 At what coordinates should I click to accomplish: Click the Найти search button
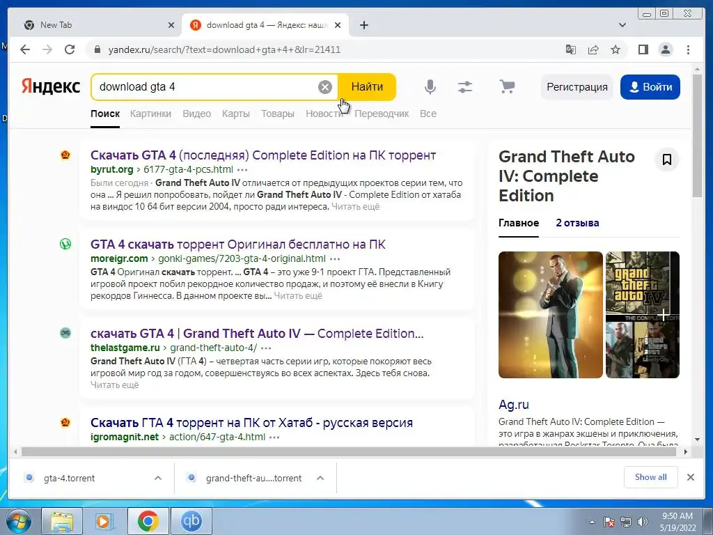coord(367,87)
